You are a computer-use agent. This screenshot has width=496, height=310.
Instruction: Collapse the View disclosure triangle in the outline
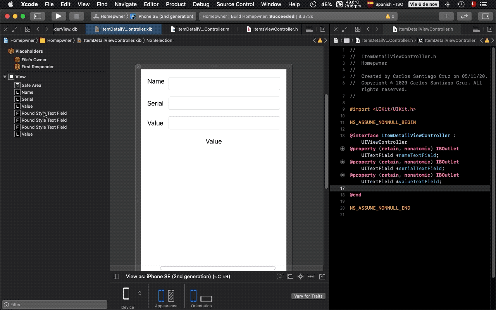[x=5, y=77]
